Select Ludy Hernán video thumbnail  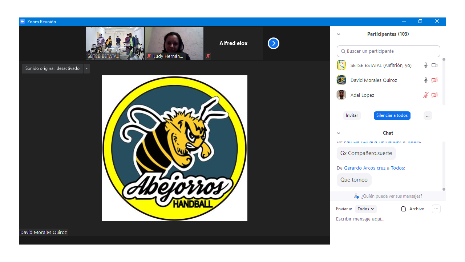tap(174, 43)
